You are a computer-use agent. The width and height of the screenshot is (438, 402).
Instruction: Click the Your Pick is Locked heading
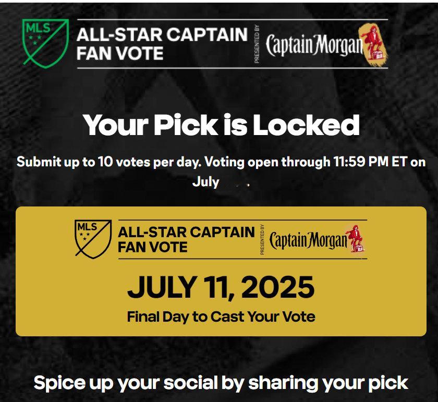(x=221, y=125)
